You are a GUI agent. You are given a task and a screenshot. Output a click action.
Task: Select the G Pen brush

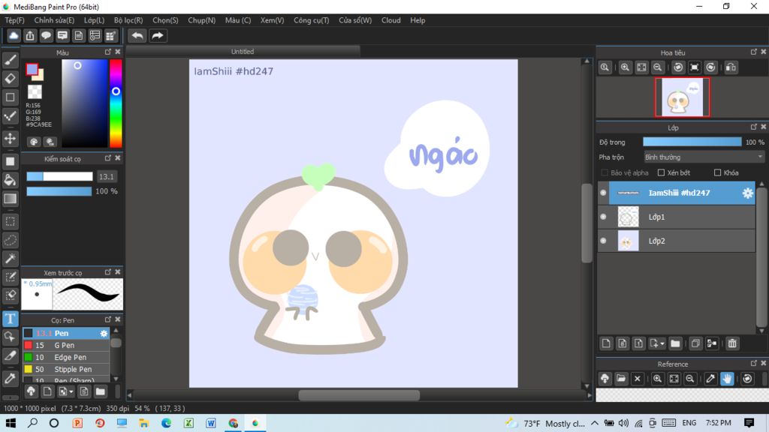(66, 345)
